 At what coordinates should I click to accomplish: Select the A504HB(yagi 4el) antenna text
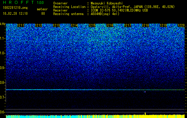click(105, 14)
